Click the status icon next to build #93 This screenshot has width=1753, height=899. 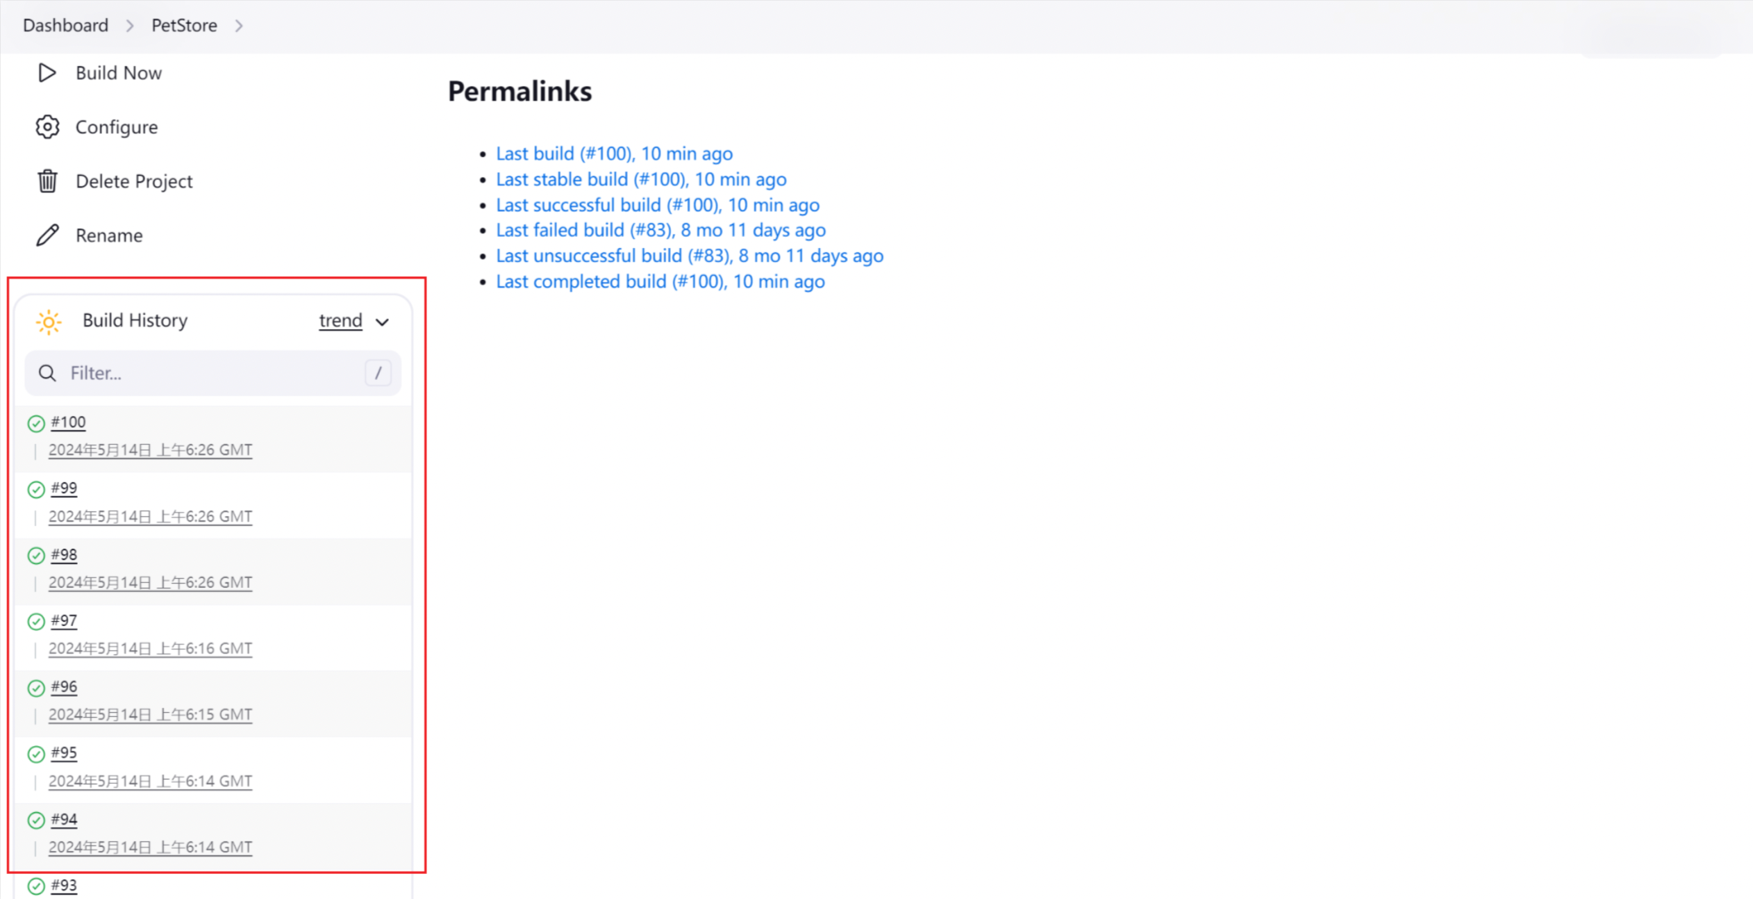(x=36, y=884)
